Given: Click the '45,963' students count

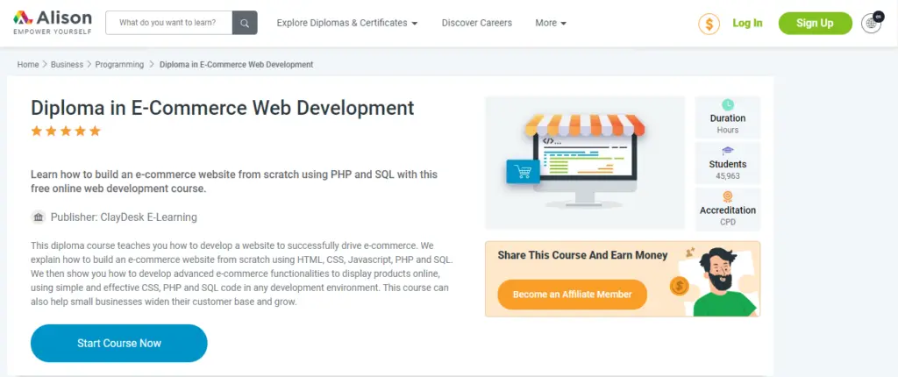Looking at the screenshot, I should [x=727, y=176].
